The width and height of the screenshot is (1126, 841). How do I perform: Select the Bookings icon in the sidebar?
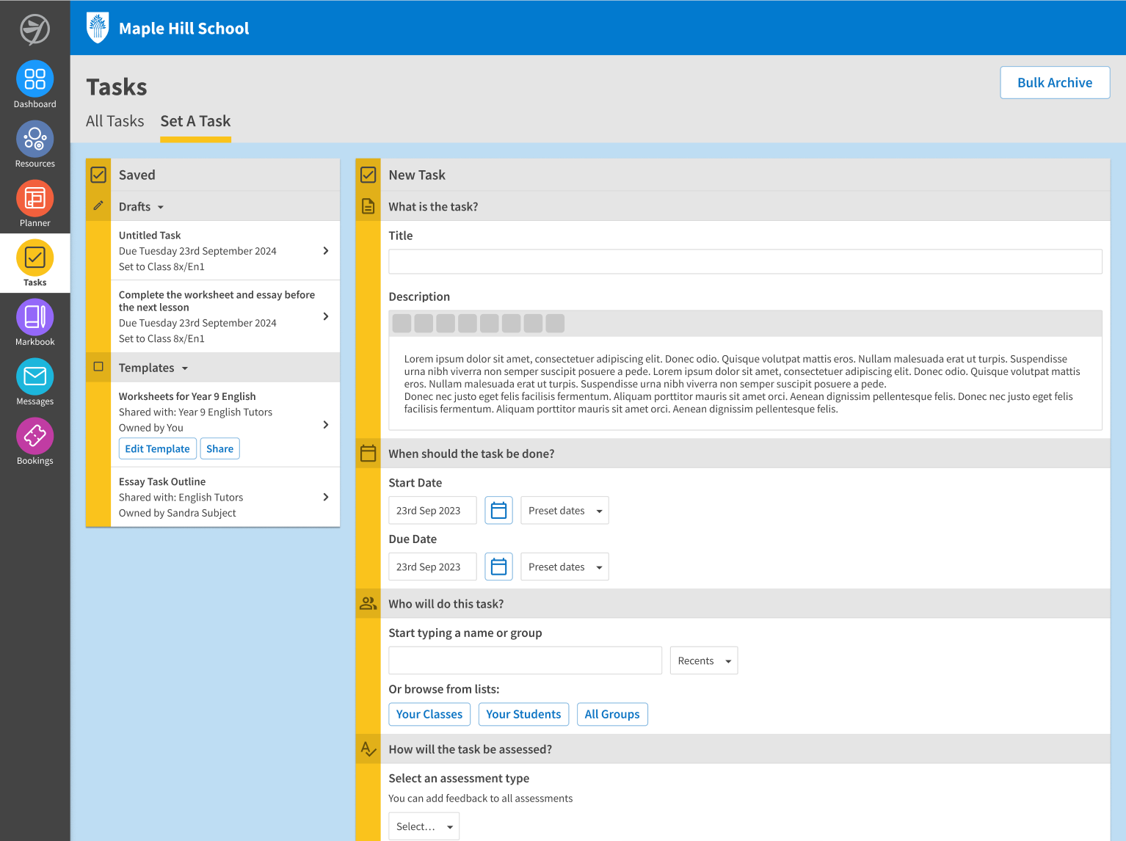(34, 436)
